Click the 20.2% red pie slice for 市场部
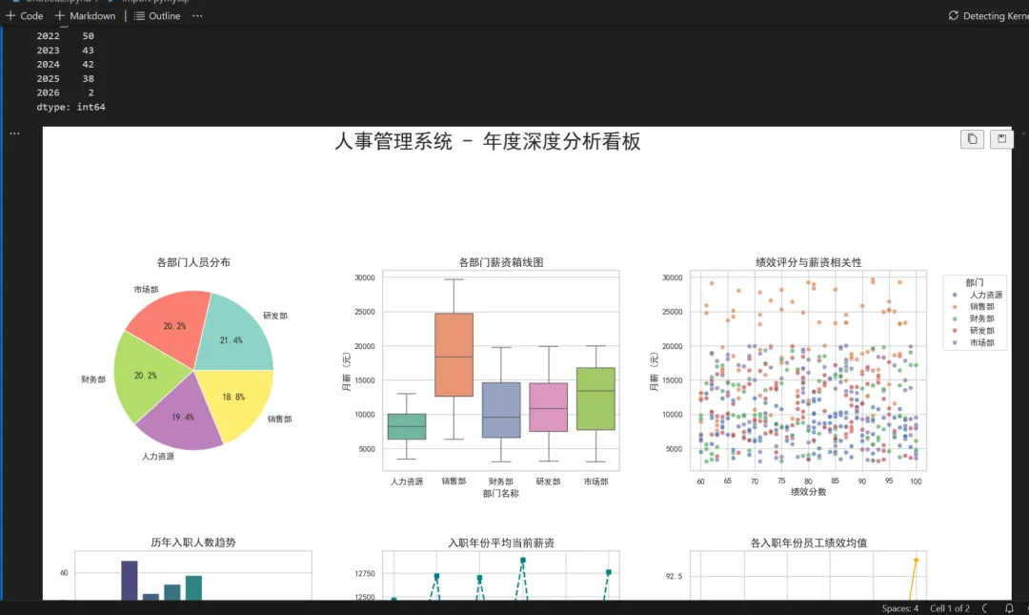The image size is (1029, 615). coord(174,326)
